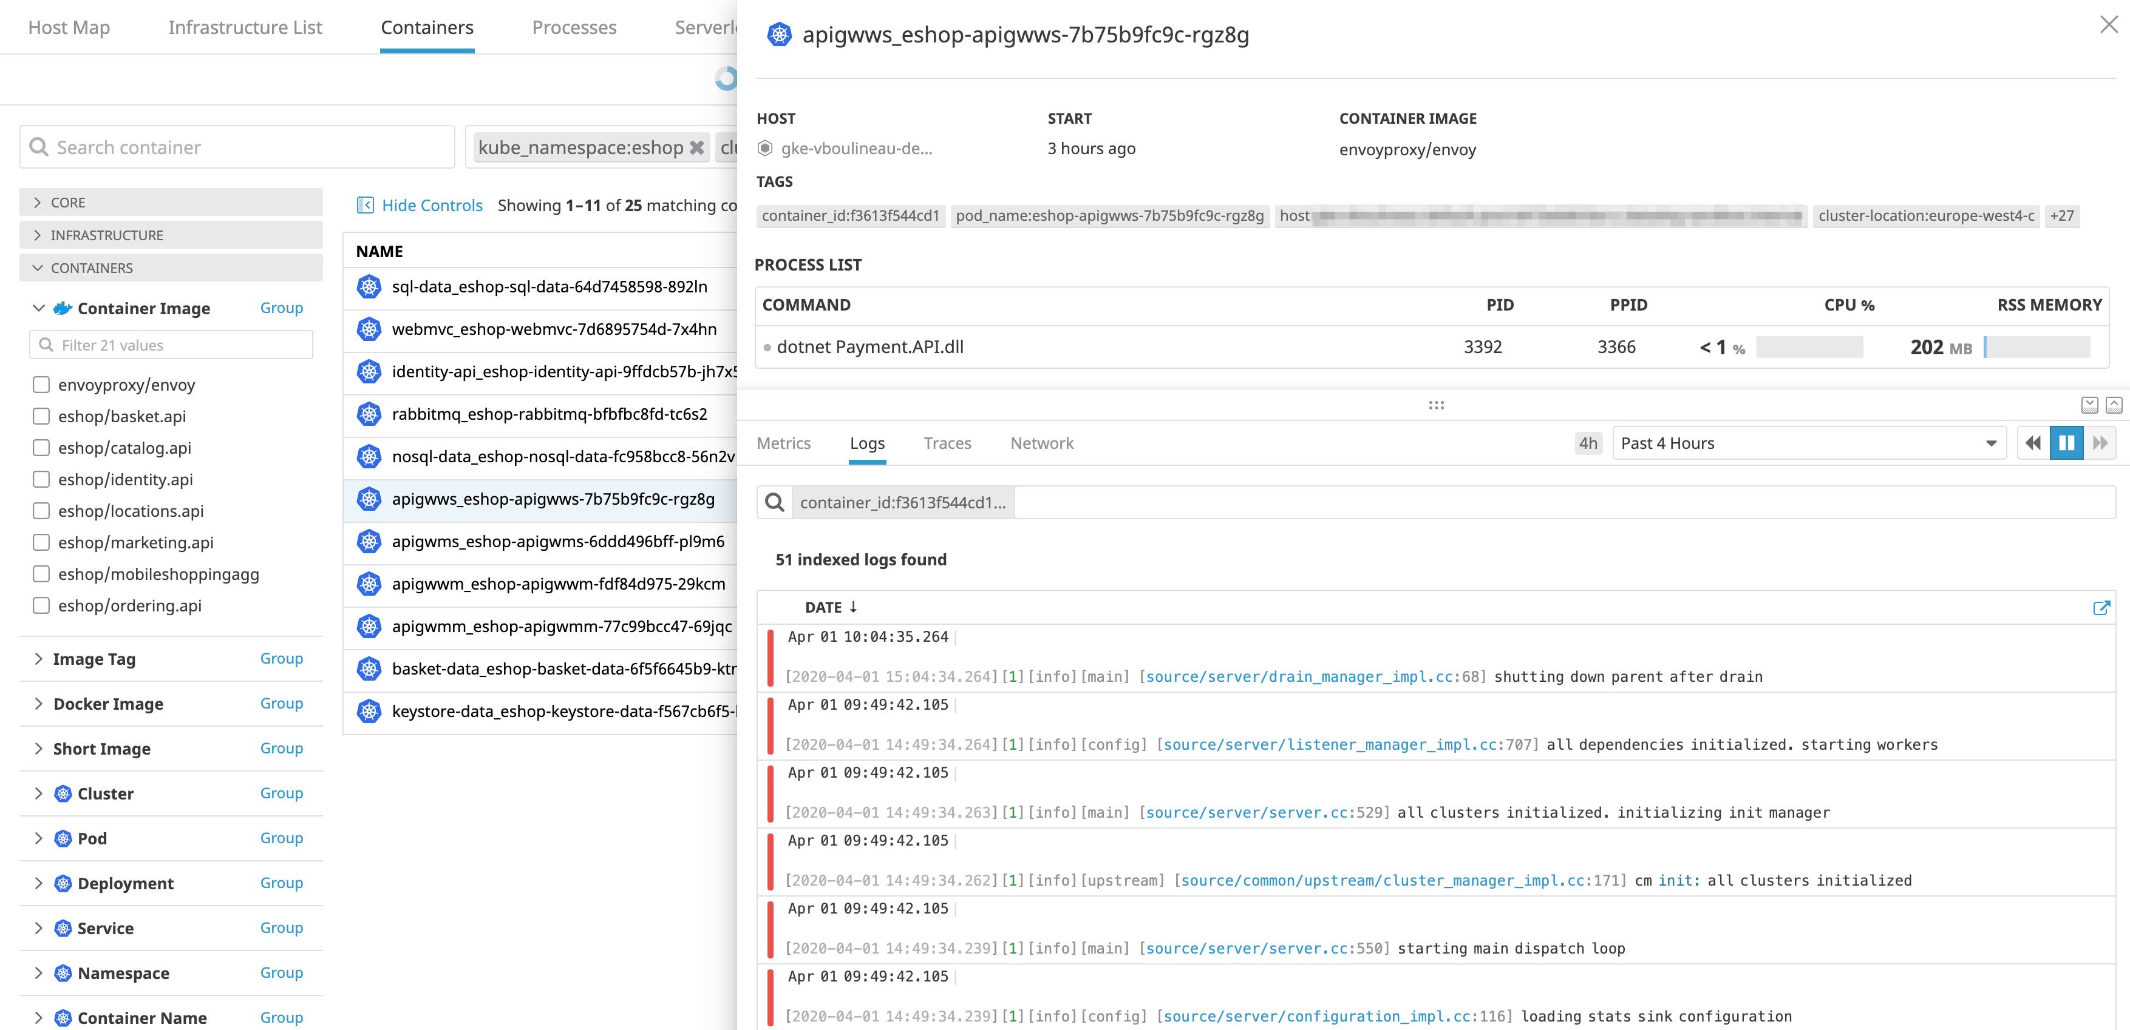Screen dimensions: 2130x1030
Task: Enable the eshop/catalog.api checkbox
Action: (x=41, y=448)
